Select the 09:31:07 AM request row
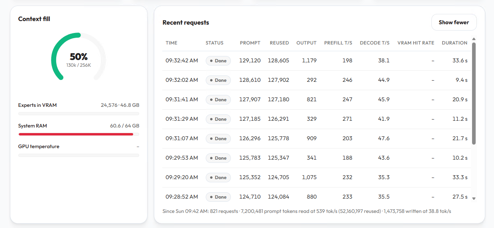 [317, 139]
